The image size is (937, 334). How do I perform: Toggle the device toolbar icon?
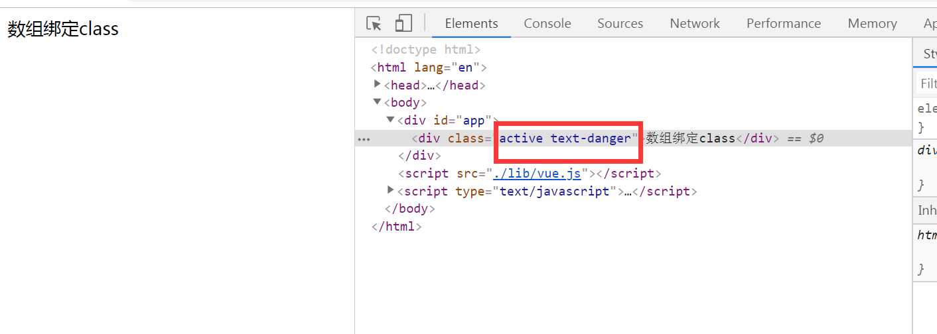tap(403, 24)
